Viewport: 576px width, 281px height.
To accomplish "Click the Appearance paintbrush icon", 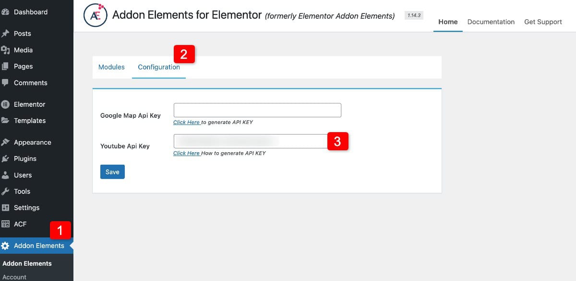I will point(5,142).
